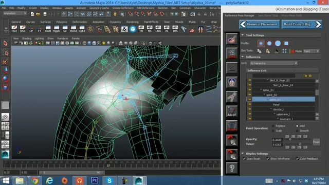Toggle the Color Feedback checkbox

(297, 159)
